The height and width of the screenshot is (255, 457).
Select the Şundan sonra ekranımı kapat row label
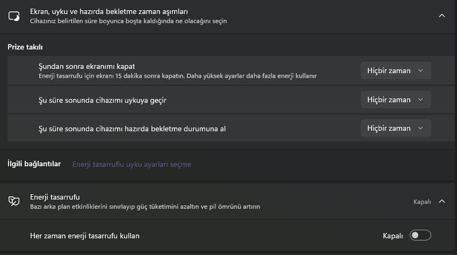86,67
